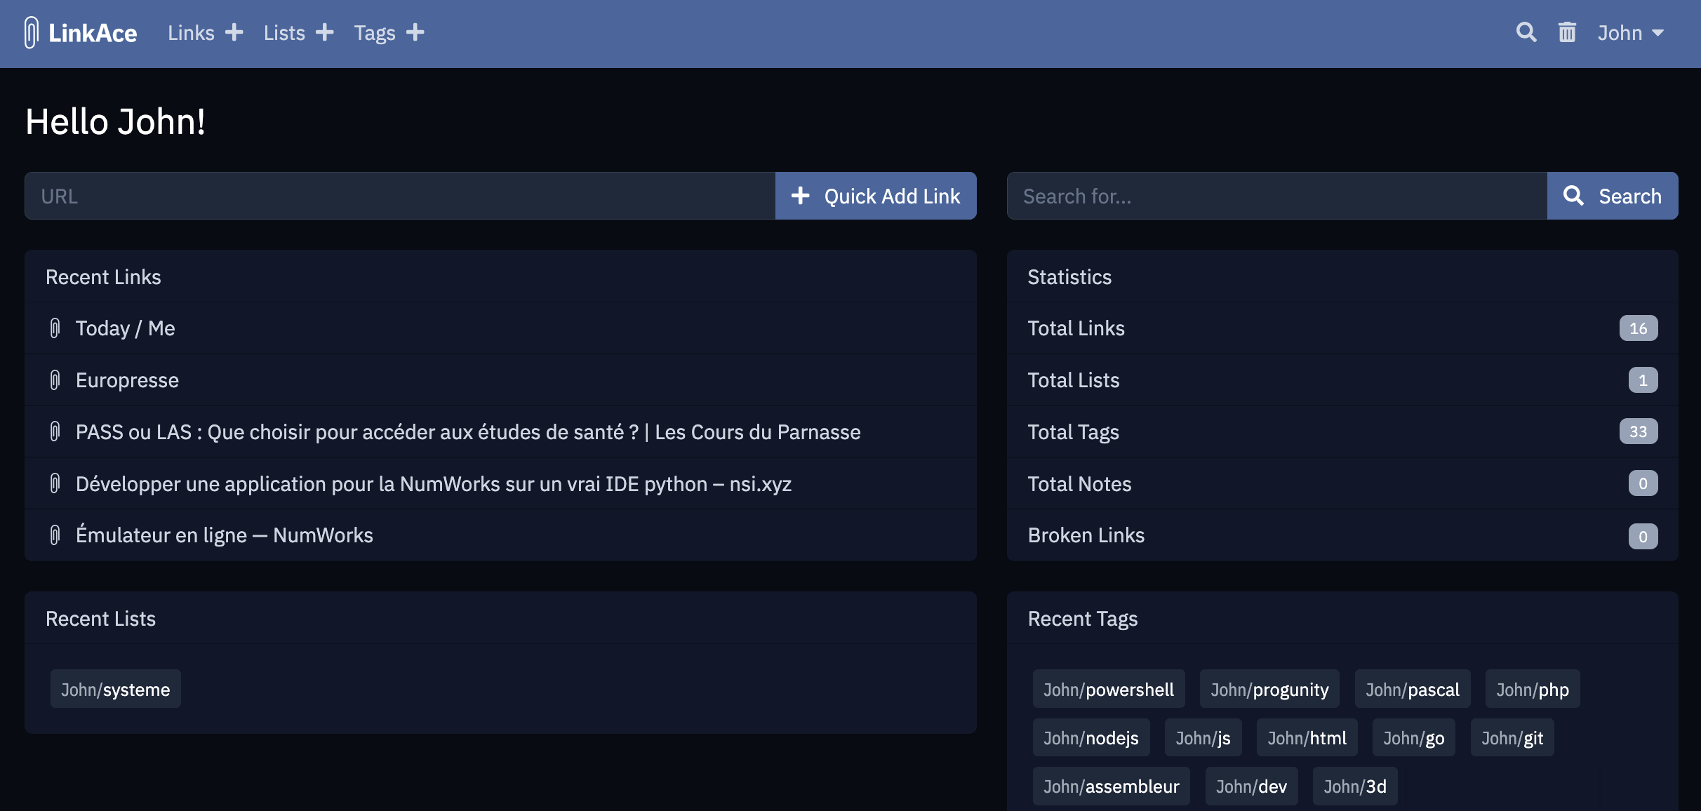Open the Tags menu item

coord(374,33)
